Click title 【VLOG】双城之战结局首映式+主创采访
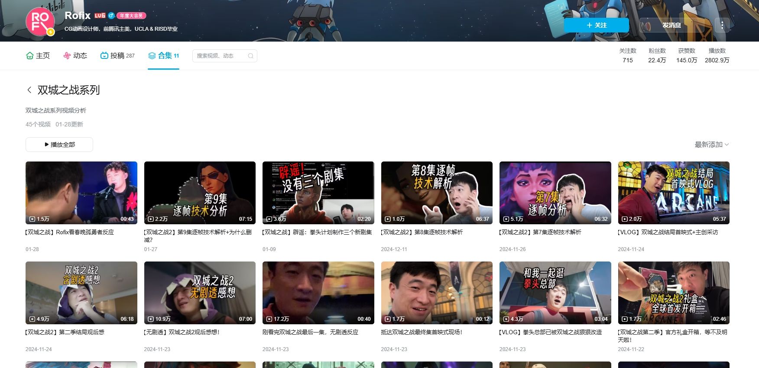The height and width of the screenshot is (368, 759). [x=668, y=232]
